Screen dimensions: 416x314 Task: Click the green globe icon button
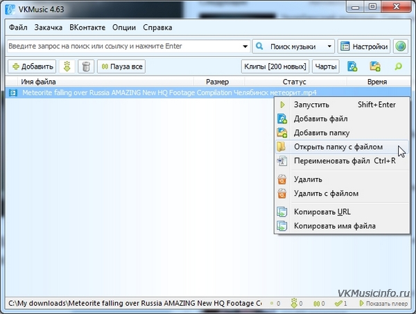pos(400,46)
